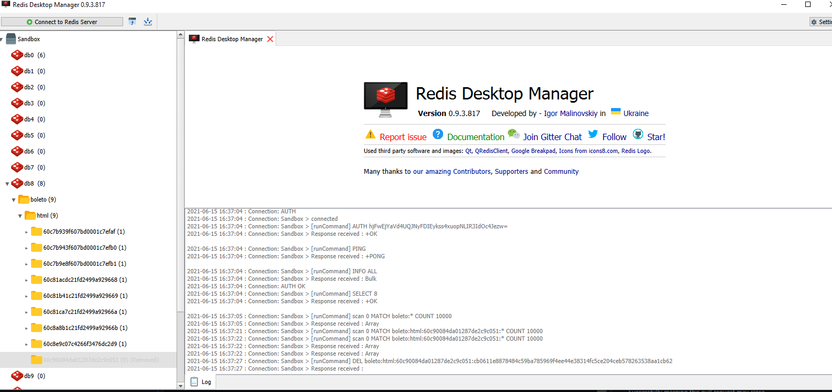Expand the 60c81acdc21fd2499a929668 namespace
832x392 pixels.
27,280
